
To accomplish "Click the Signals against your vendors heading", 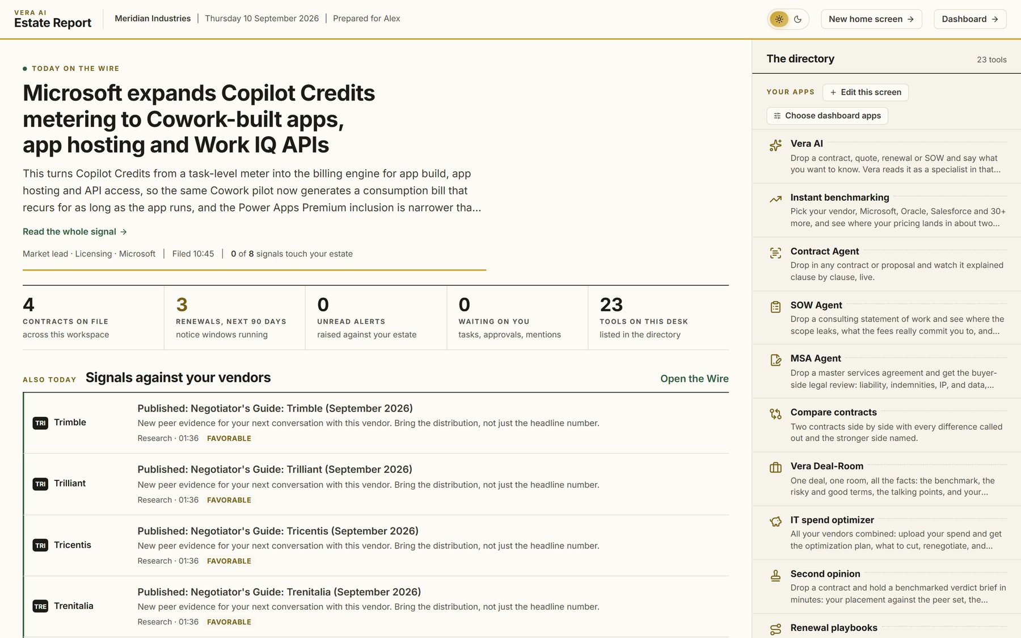I will tap(178, 378).
